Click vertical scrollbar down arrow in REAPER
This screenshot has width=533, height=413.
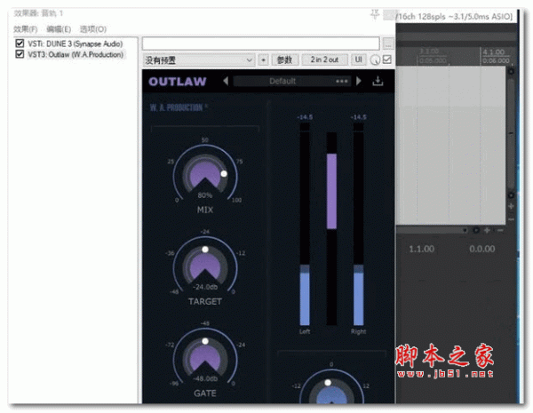(x=511, y=195)
